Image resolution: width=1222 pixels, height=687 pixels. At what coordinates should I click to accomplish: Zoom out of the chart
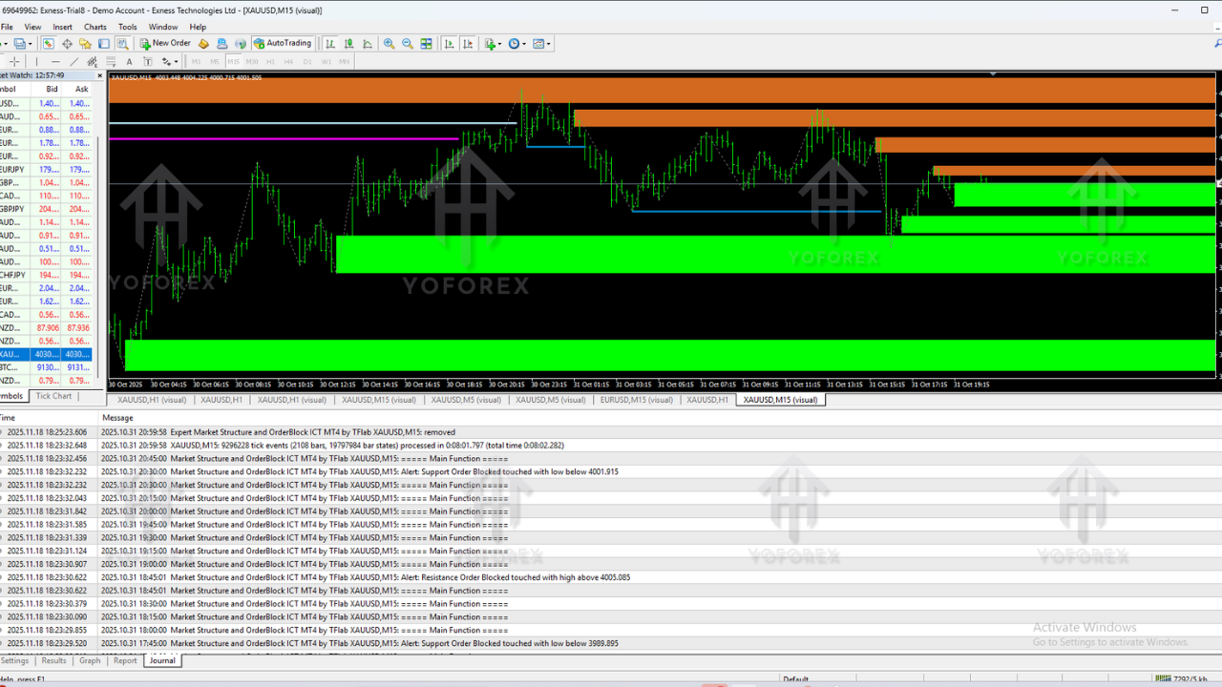click(408, 43)
